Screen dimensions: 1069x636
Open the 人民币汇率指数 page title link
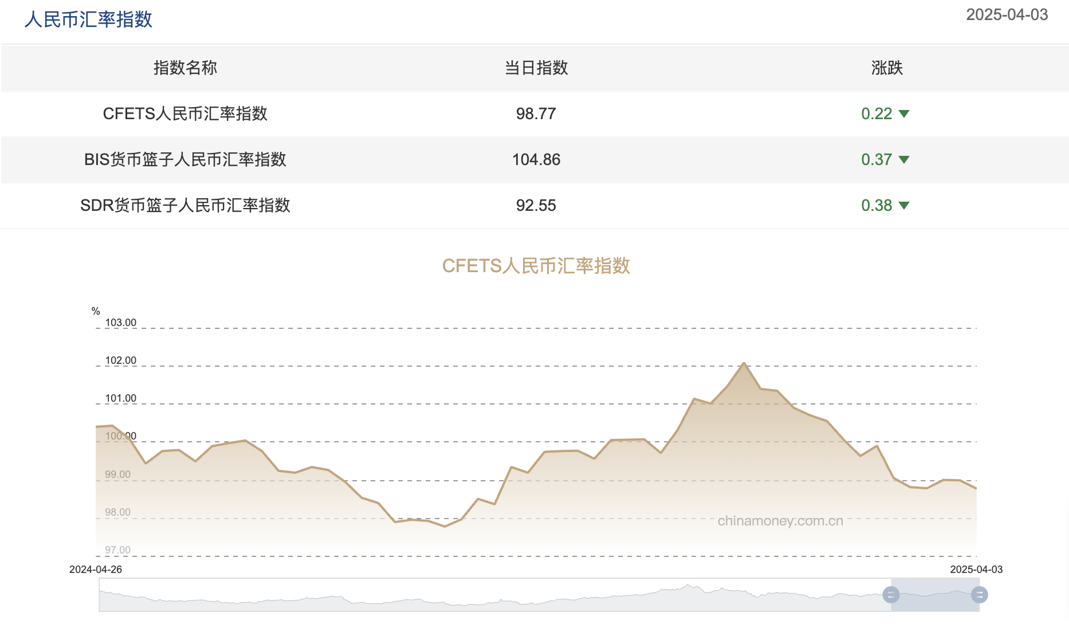click(87, 19)
